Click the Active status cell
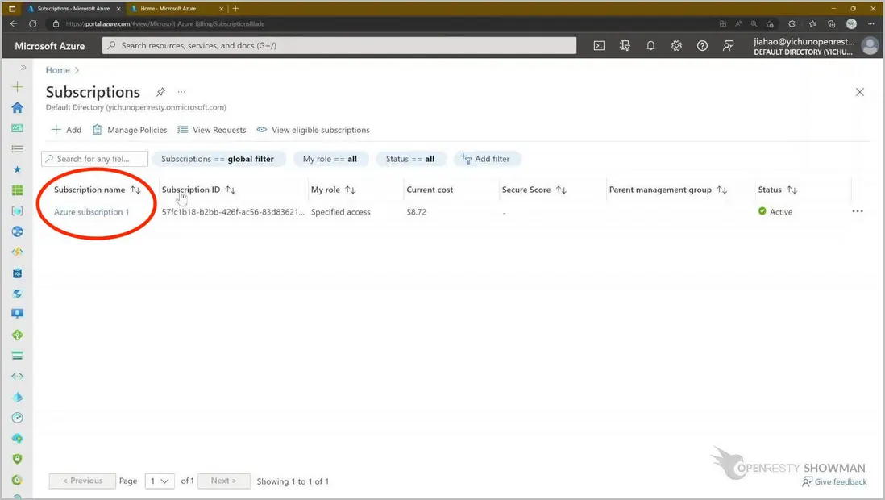885x500 pixels. [x=775, y=212]
